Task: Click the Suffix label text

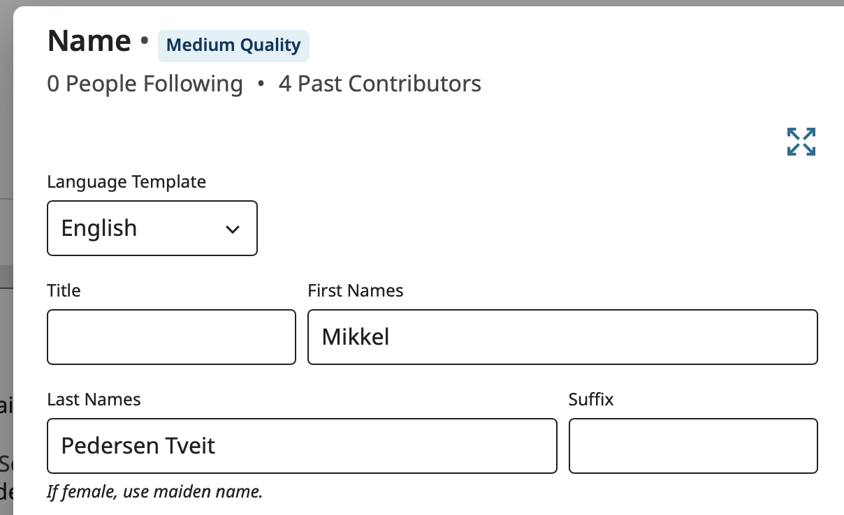Action: 590,399
